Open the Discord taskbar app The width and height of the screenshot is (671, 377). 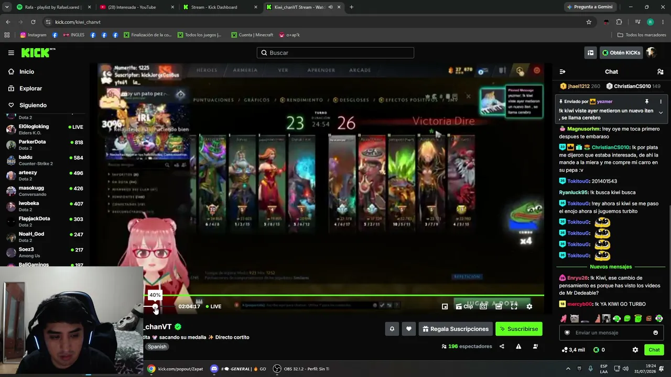point(238,369)
